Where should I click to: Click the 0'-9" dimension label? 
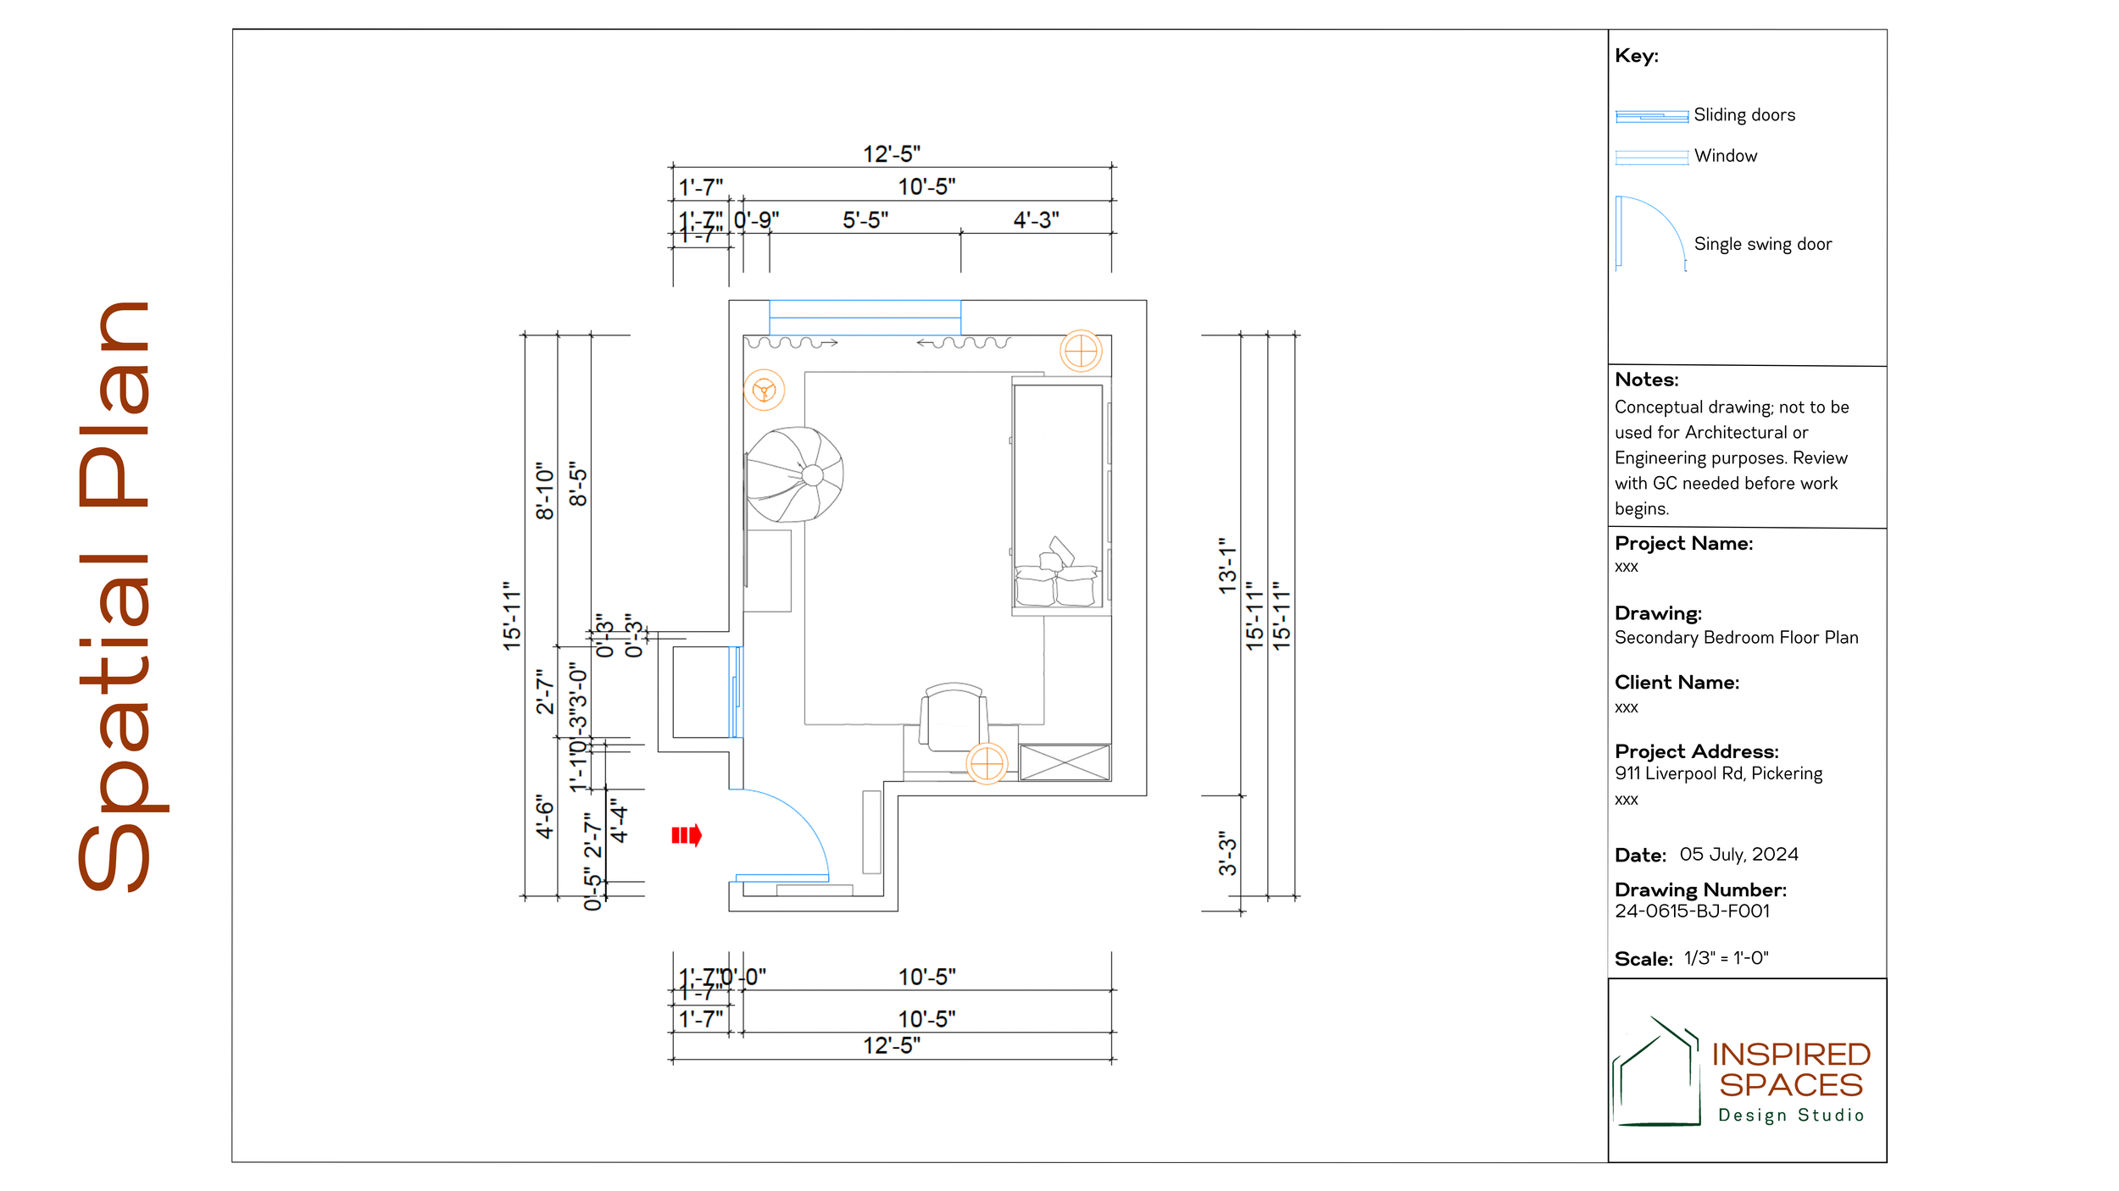click(x=756, y=220)
